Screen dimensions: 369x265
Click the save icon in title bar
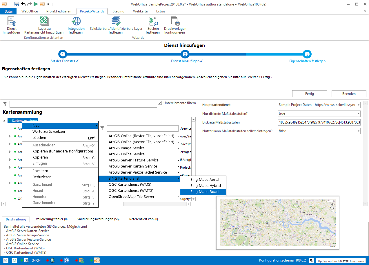17,4
